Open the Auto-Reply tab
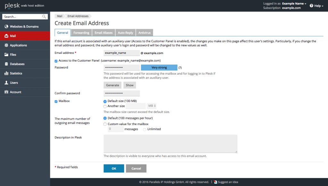 coord(125,32)
